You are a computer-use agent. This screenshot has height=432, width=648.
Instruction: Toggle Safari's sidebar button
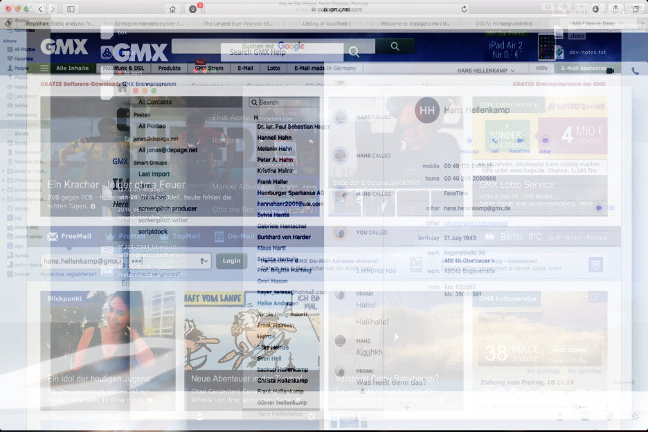(x=71, y=9)
